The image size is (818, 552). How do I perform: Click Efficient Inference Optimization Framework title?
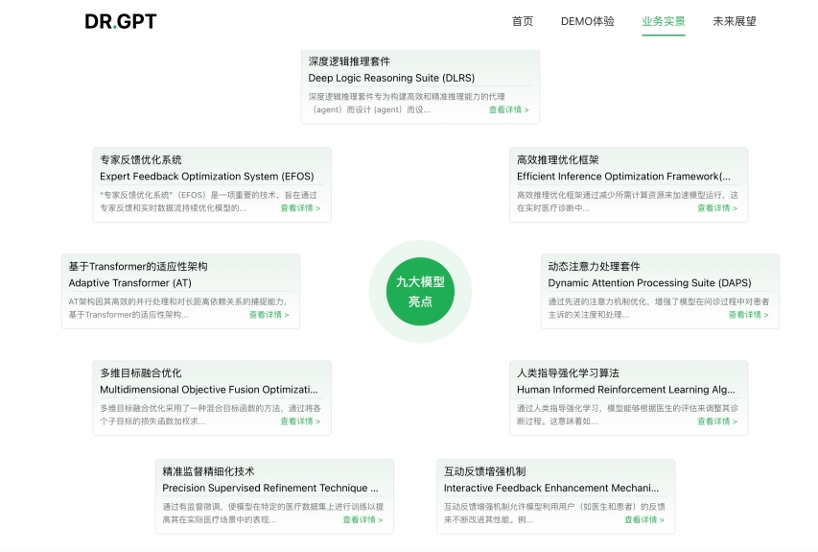(623, 176)
